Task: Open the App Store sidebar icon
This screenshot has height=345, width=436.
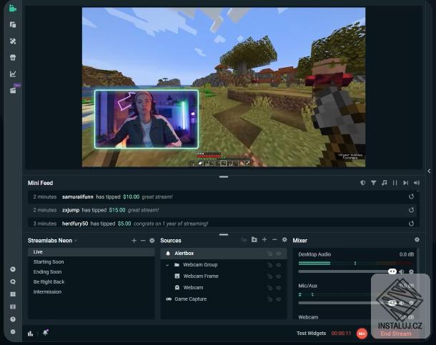Action: click(x=13, y=57)
